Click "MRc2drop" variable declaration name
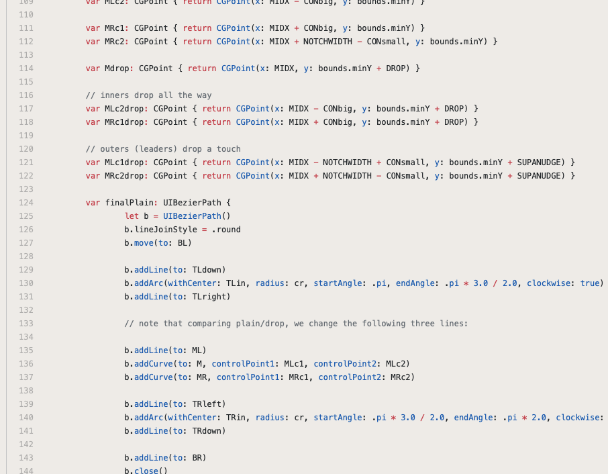Image resolution: width=608 pixels, height=474 pixels. point(124,176)
